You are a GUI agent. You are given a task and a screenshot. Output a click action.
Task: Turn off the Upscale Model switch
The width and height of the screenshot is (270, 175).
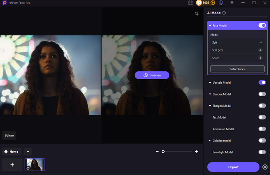pos(262,83)
